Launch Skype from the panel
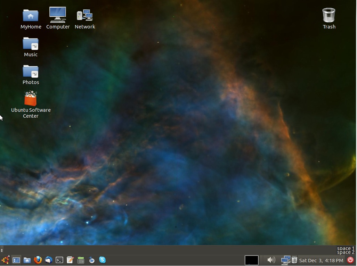The width and height of the screenshot is (357, 266). tap(102, 260)
